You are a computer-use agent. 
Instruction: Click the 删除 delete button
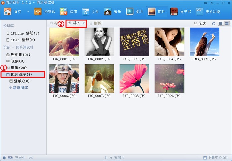95,23
